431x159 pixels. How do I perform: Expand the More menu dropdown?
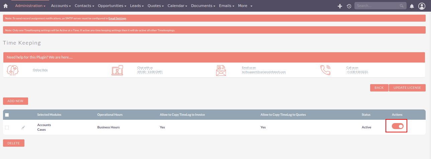[245, 6]
